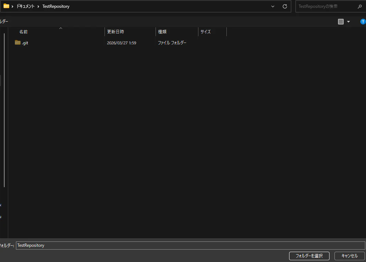Select the .git folder name
This screenshot has height=262, width=366.
(25, 43)
